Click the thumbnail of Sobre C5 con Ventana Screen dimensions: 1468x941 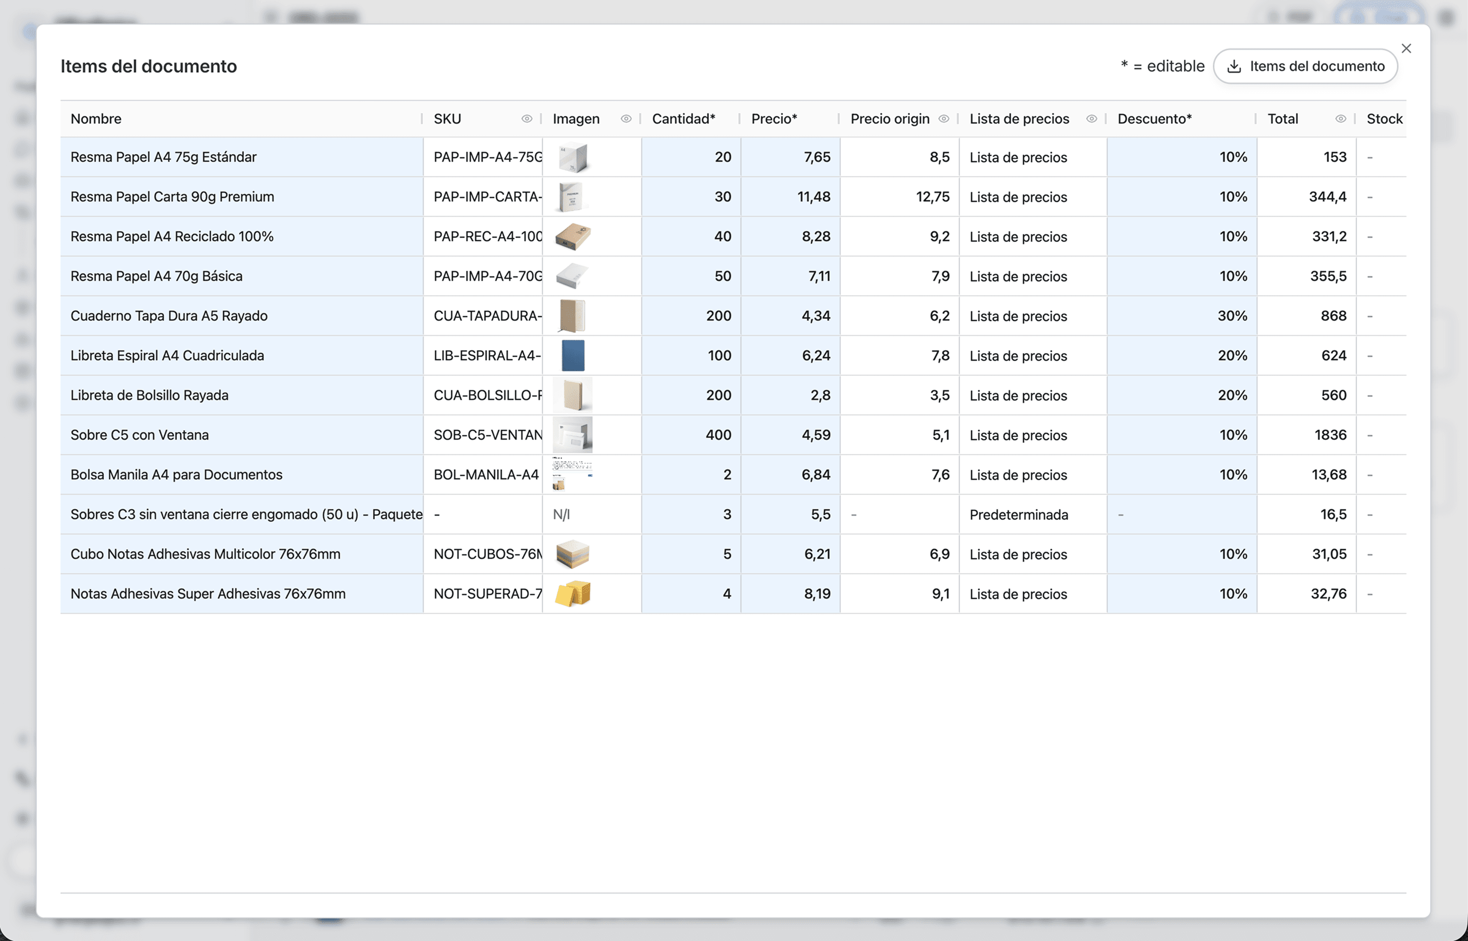tap(573, 434)
